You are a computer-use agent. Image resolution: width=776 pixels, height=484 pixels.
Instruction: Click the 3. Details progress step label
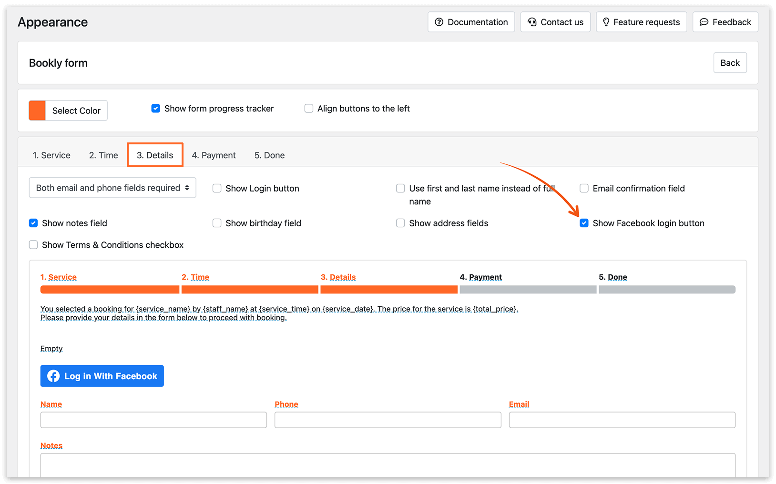click(x=338, y=277)
